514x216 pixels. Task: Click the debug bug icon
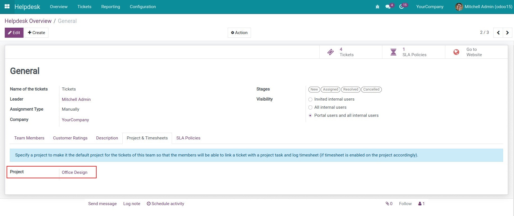click(x=377, y=7)
